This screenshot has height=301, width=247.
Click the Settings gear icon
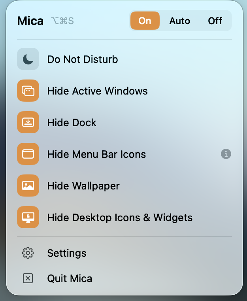tap(28, 253)
